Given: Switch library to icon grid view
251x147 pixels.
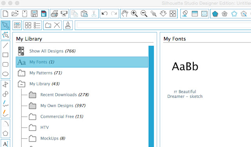Looking at the screenshot, I should (28, 25).
